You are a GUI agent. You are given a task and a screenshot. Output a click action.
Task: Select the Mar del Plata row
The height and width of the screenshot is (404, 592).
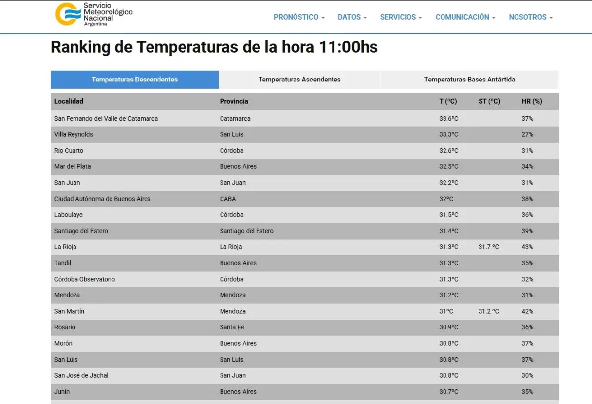point(73,166)
